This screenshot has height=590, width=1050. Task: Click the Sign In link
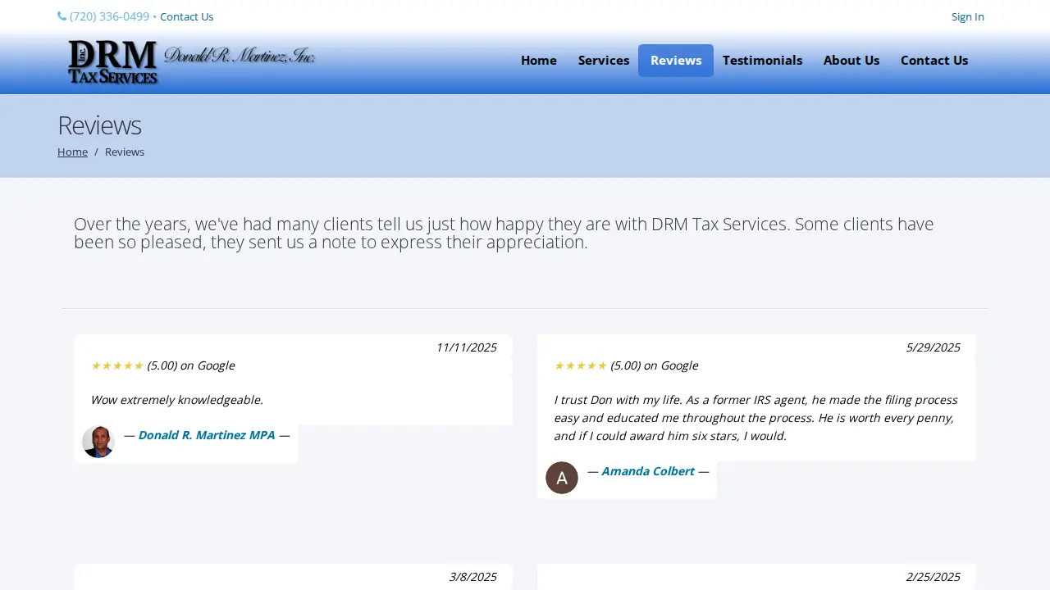point(968,16)
